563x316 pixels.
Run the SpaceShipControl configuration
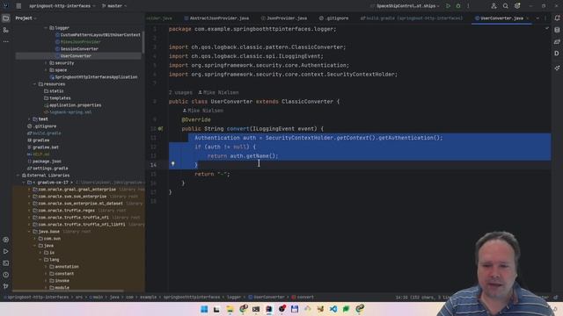pyautogui.click(x=448, y=6)
